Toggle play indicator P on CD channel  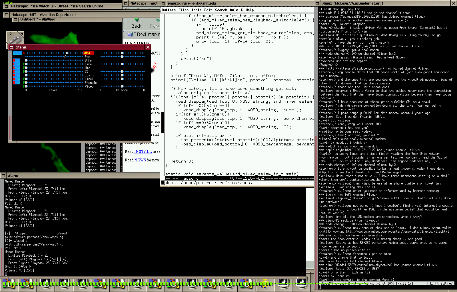point(24,72)
